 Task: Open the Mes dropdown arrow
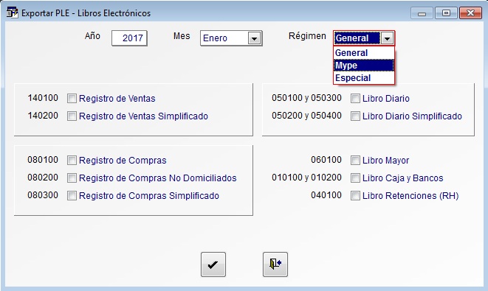(x=254, y=38)
